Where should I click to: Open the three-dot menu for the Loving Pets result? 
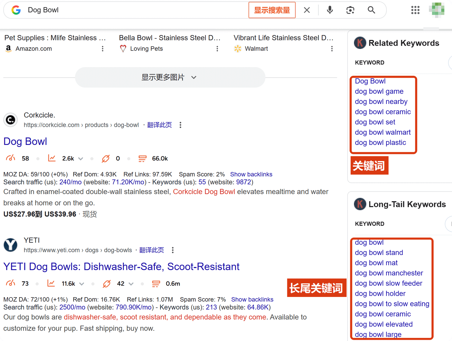point(217,49)
